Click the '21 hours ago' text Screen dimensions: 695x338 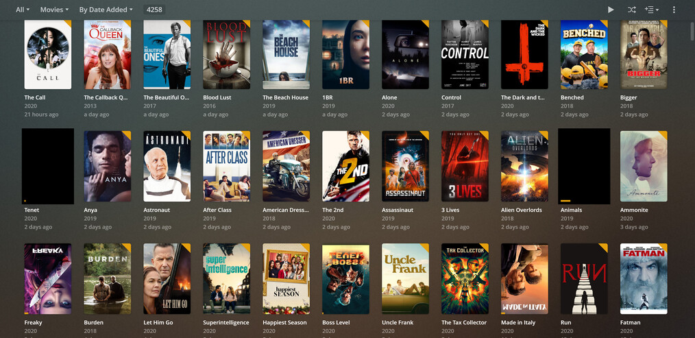click(x=41, y=114)
